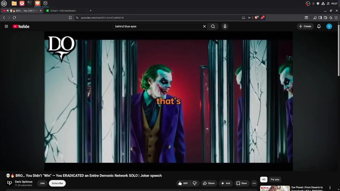
Task: Open the Our Planet Netflix thumbnail
Action: [275, 188]
